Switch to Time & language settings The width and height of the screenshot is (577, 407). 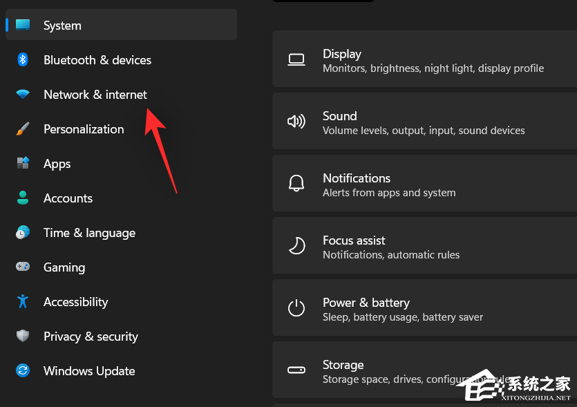pos(89,233)
